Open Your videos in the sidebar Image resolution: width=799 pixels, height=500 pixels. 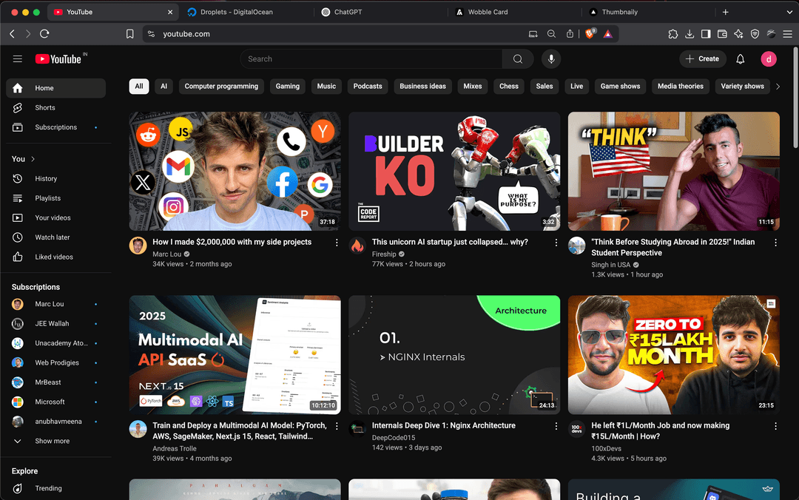click(55, 217)
